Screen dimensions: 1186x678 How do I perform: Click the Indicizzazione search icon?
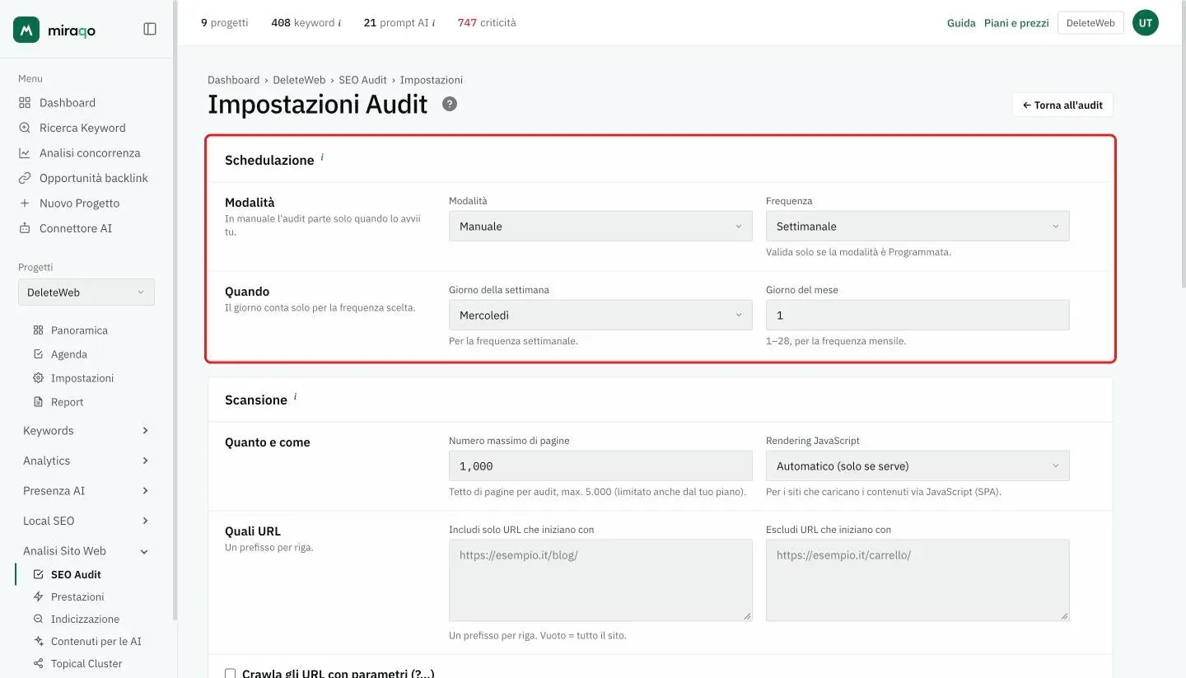[38, 619]
